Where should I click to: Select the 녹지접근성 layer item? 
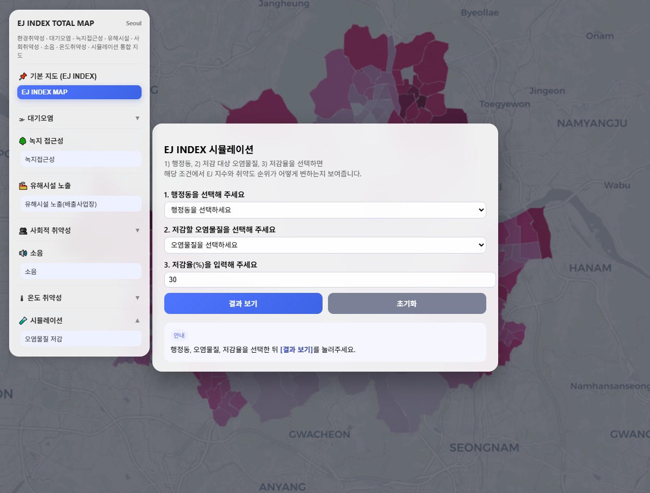[79, 160]
